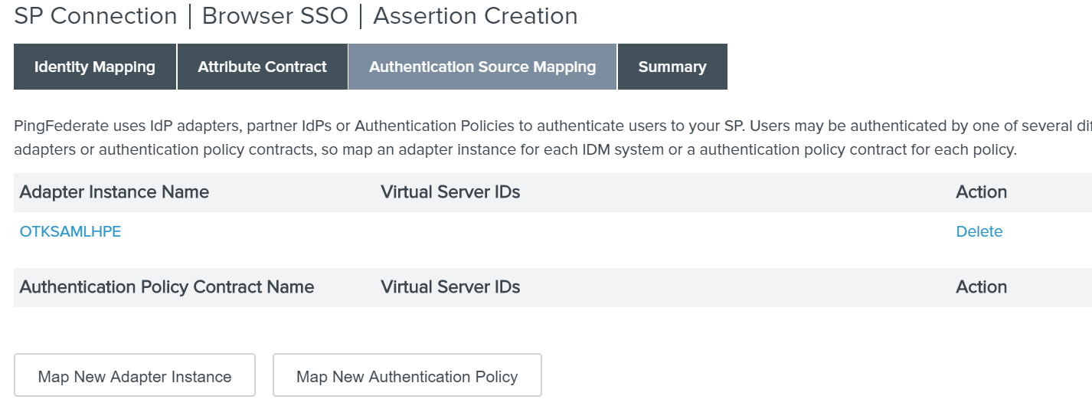Image resolution: width=1092 pixels, height=409 pixels.
Task: Go to the Summary tab
Action: click(672, 67)
